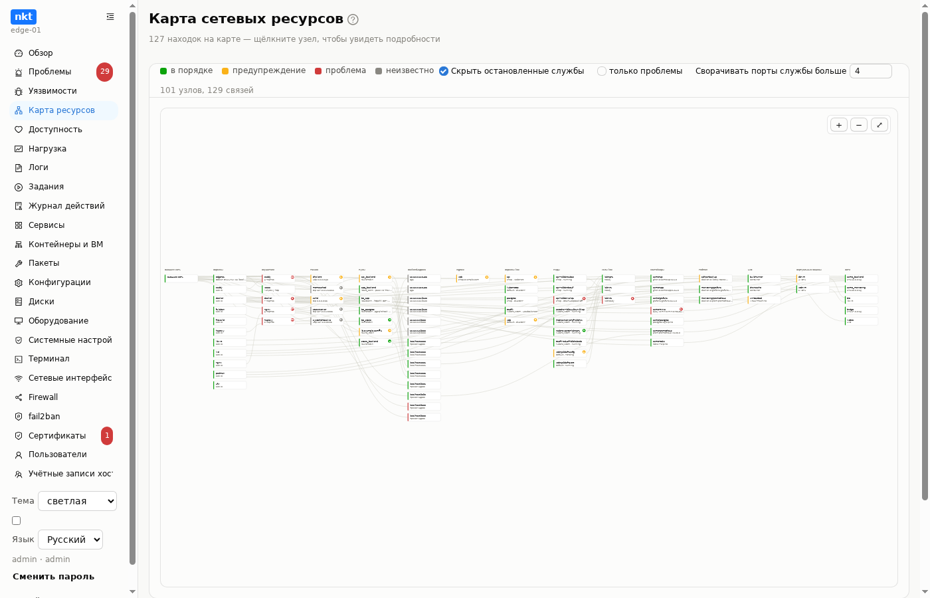Click the green в порядке legend swatch
Image resolution: width=930 pixels, height=598 pixels.
click(163, 71)
